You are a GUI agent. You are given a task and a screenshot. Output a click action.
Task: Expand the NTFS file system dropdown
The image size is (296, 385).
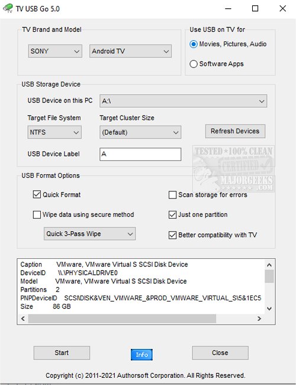(x=54, y=132)
